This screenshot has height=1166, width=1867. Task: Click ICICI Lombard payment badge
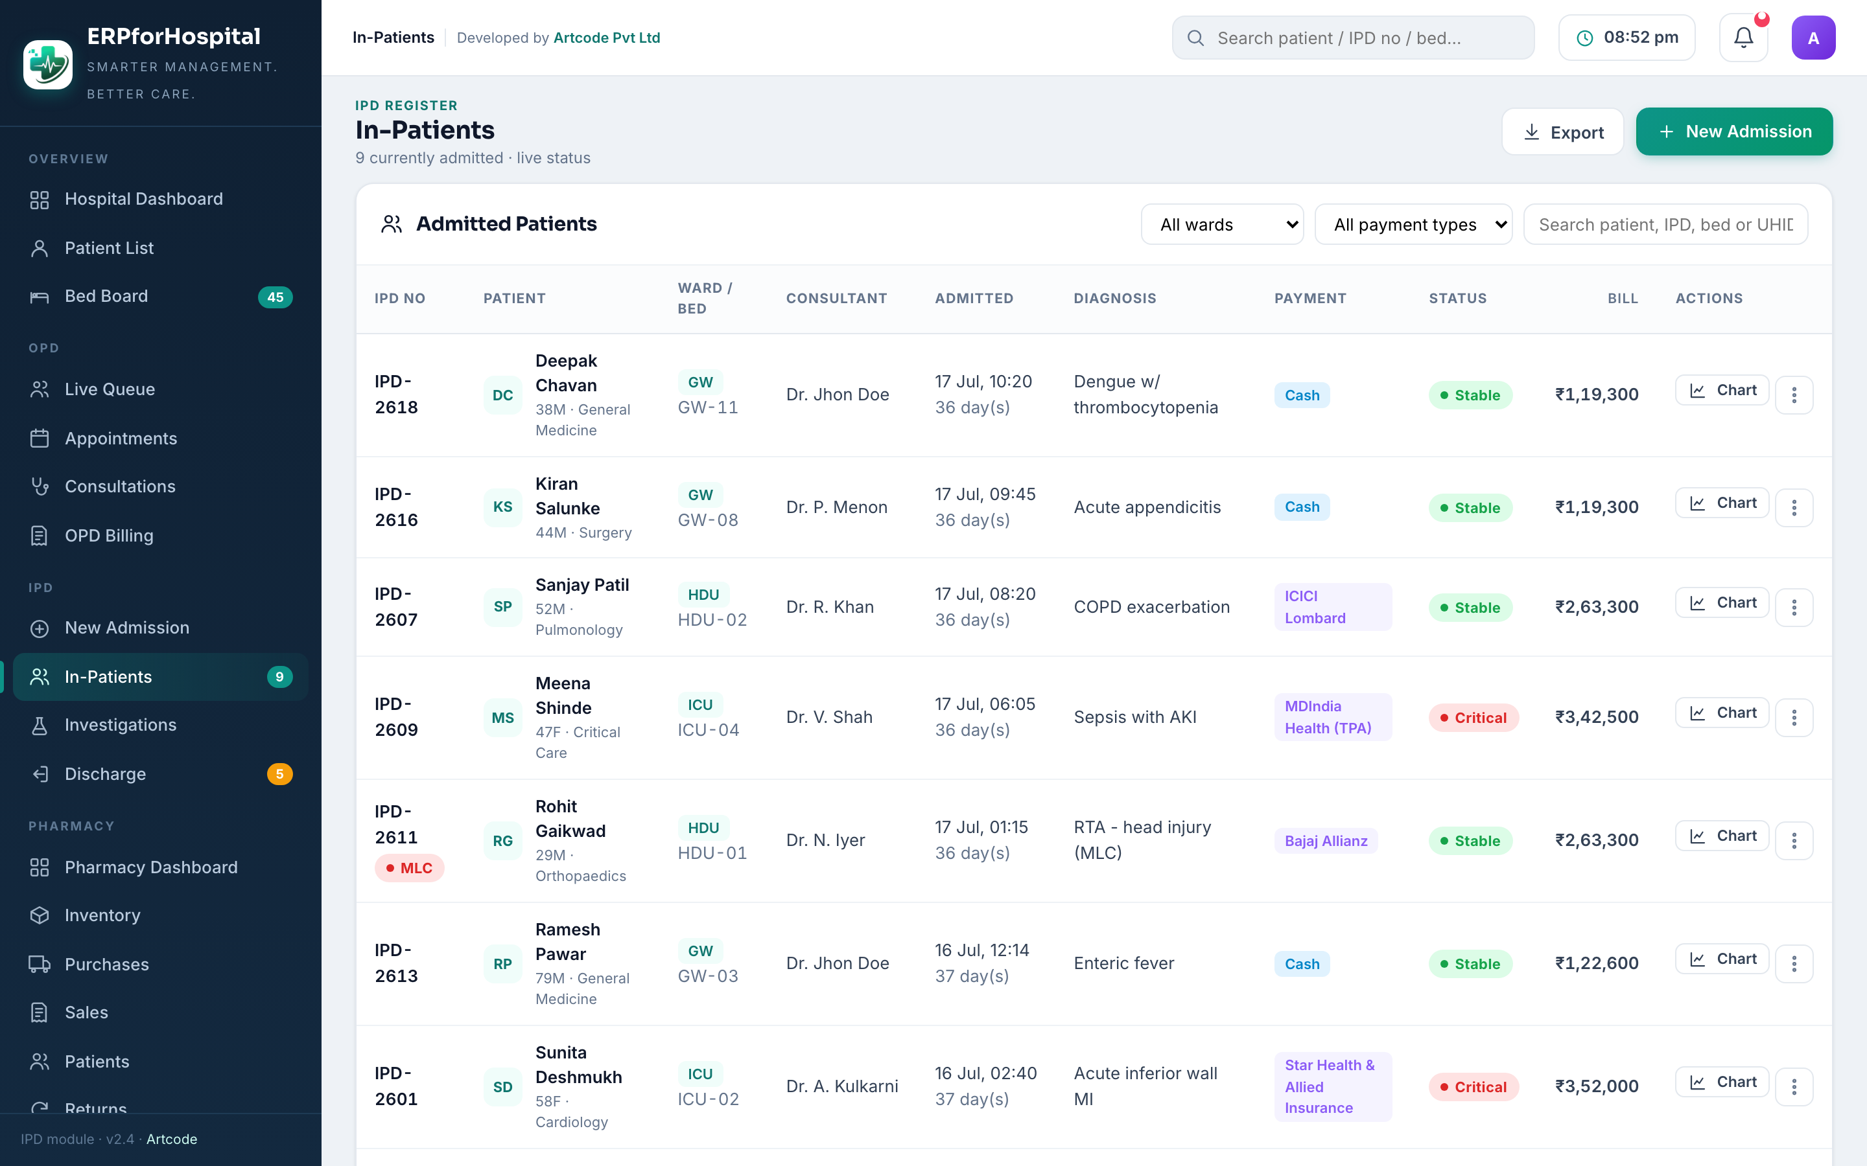1332,607
